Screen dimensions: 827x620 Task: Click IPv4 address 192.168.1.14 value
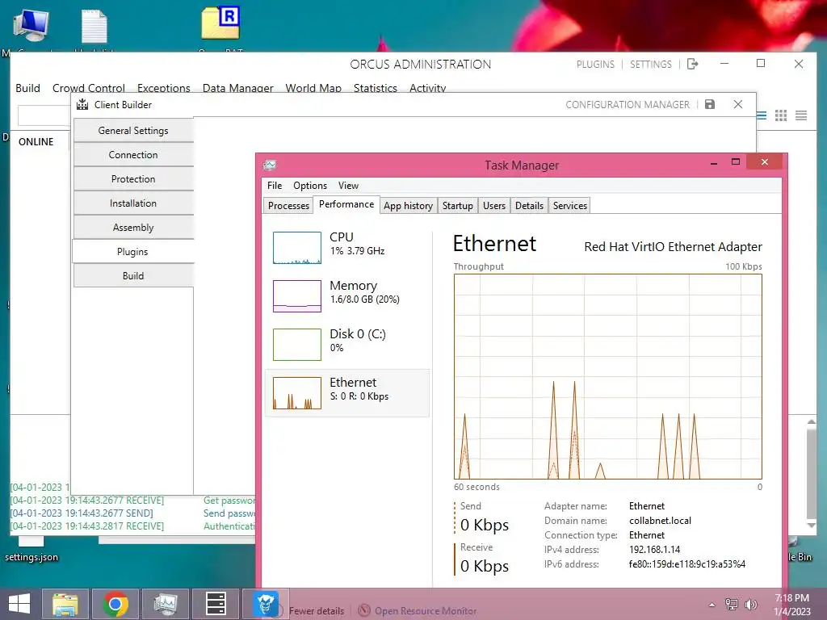654,549
